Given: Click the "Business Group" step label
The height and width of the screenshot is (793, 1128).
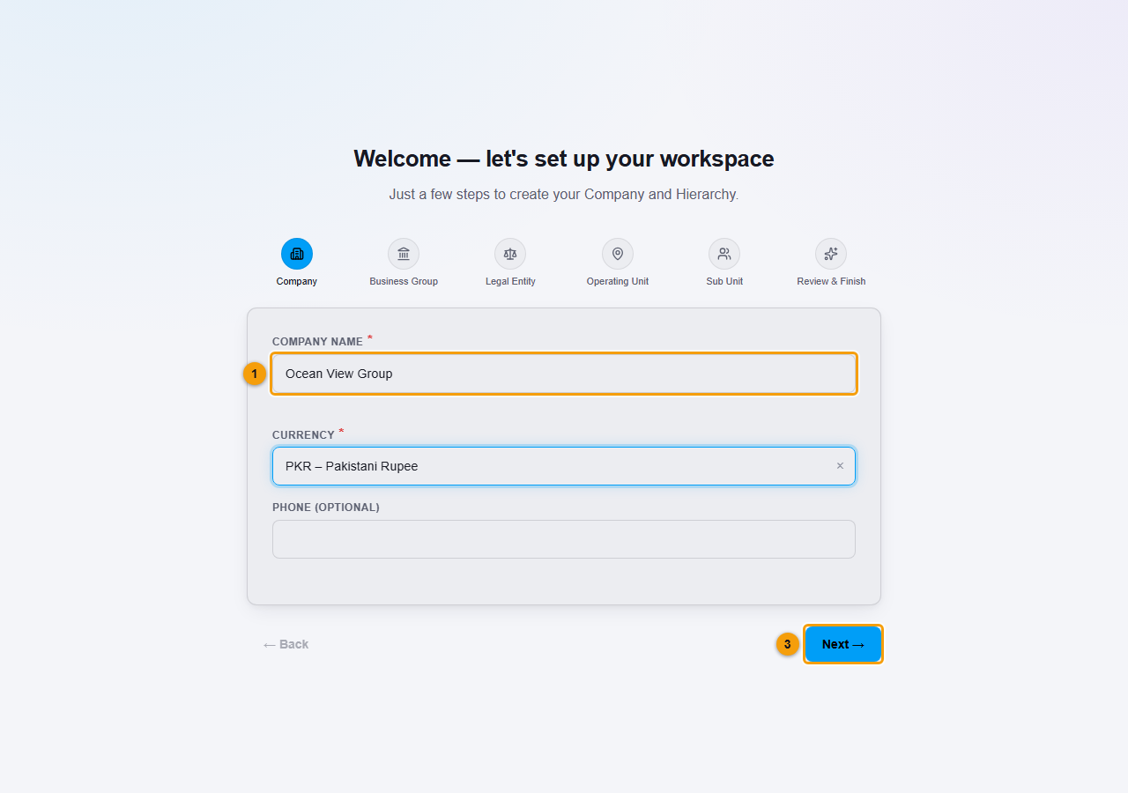Looking at the screenshot, I should point(404,281).
